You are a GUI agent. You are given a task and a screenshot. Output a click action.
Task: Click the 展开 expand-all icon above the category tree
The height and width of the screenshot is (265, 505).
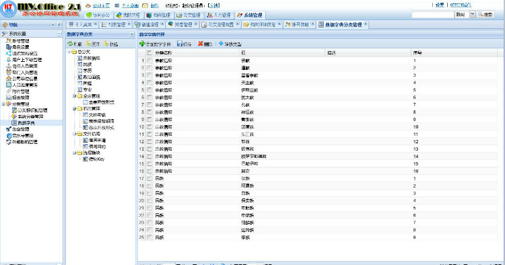pyautogui.click(x=88, y=44)
